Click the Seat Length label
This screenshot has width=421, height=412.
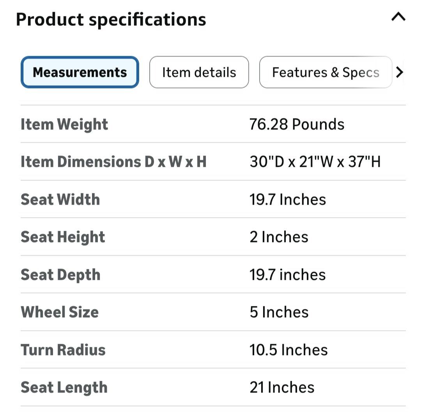64,387
